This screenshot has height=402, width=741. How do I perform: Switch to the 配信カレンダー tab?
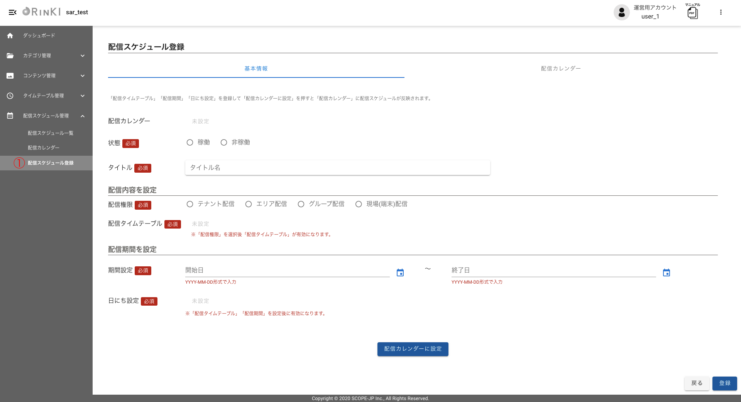[560, 69]
